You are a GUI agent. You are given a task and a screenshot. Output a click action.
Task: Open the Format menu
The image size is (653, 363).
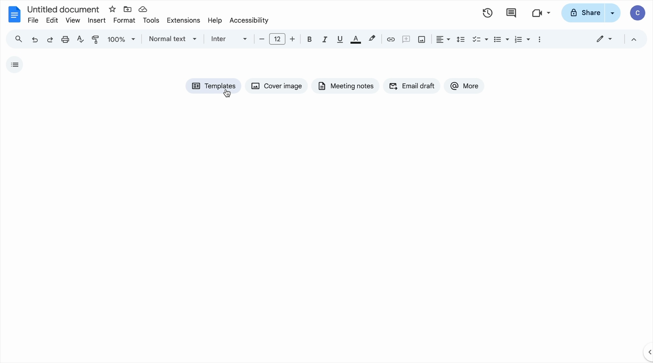click(x=124, y=20)
